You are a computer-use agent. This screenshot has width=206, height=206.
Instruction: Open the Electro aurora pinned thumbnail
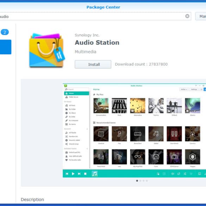(193, 106)
